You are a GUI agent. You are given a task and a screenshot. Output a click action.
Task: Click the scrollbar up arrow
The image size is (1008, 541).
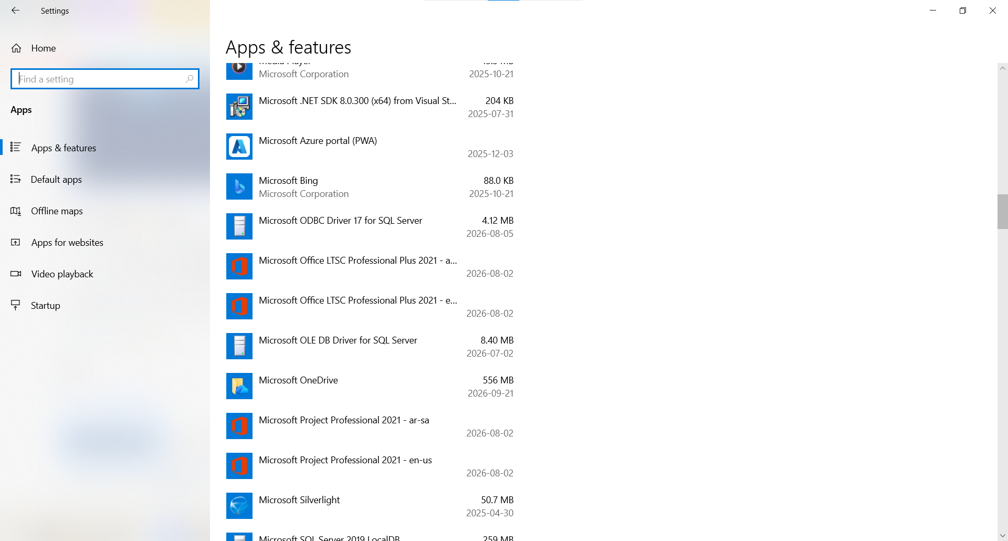pos(1003,68)
